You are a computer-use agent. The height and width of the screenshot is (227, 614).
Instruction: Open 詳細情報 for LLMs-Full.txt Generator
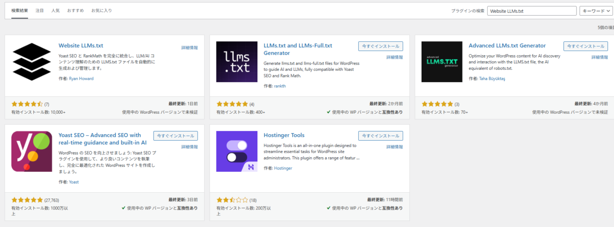(x=394, y=57)
